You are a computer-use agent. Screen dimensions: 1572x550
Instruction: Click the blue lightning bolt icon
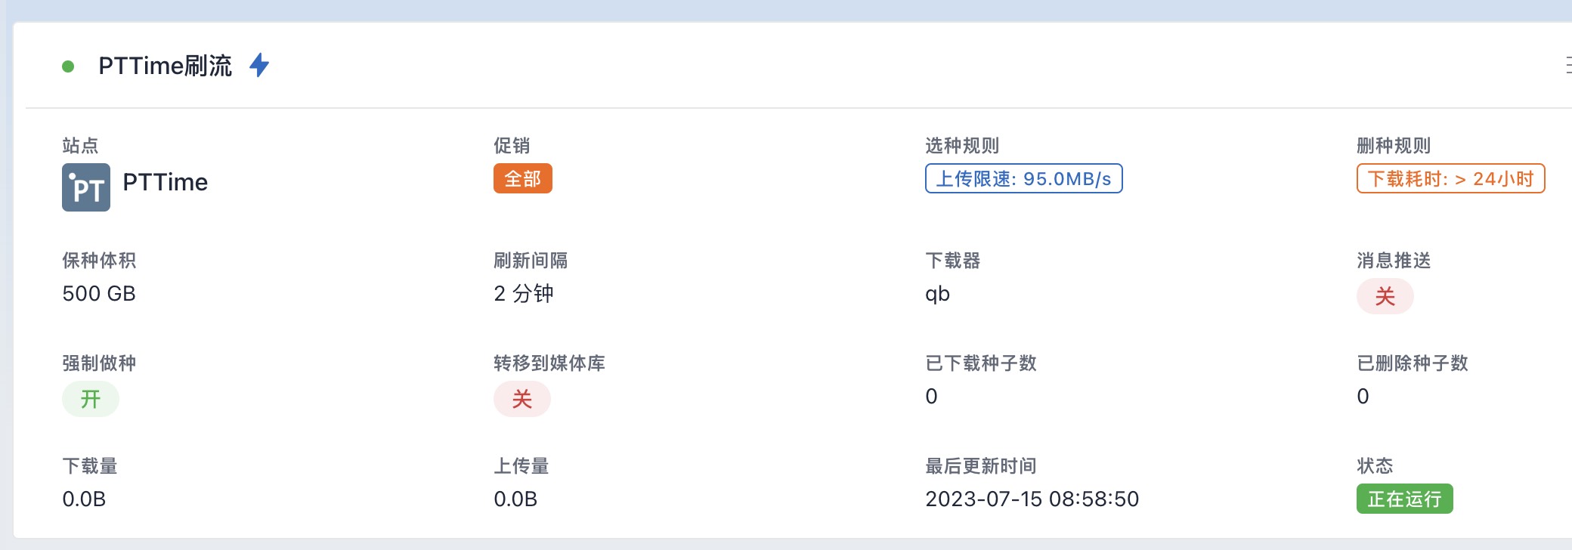pyautogui.click(x=259, y=65)
